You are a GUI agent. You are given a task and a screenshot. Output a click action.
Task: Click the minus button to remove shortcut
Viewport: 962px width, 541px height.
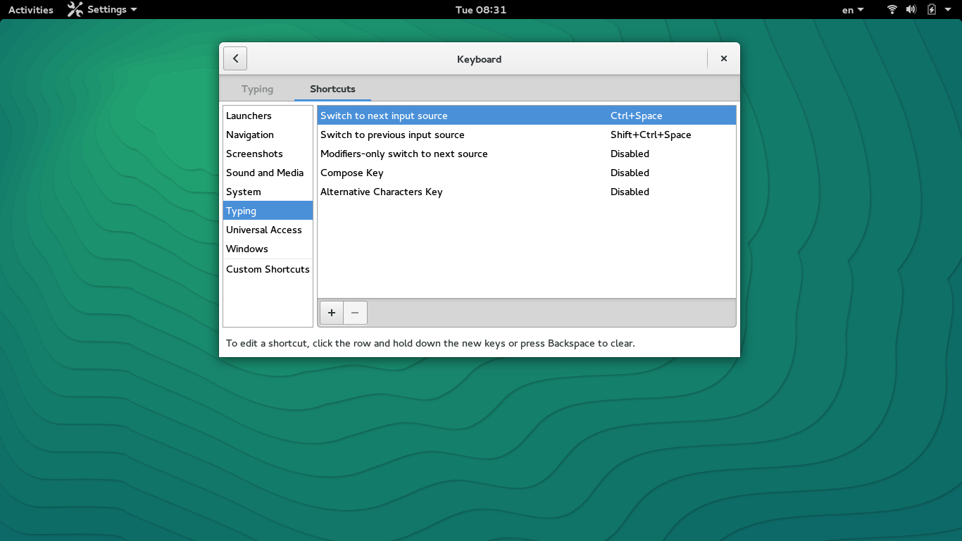pos(355,313)
